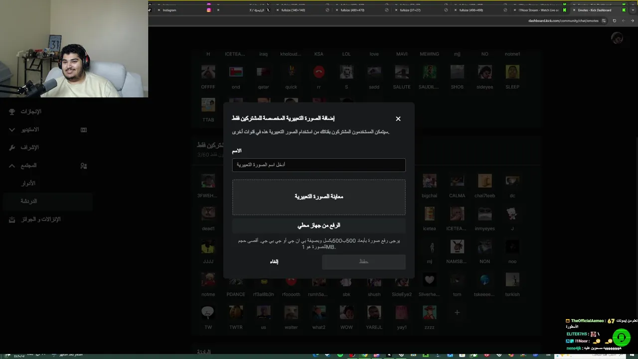Click the drops icon beside الإنزالات و الجوائز
The height and width of the screenshot is (359, 638).
pyautogui.click(x=12, y=219)
